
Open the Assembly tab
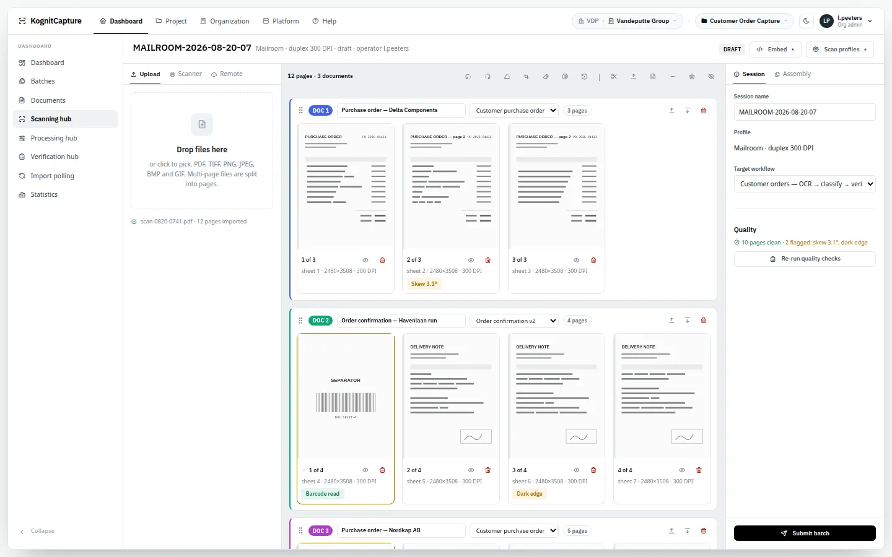(793, 74)
